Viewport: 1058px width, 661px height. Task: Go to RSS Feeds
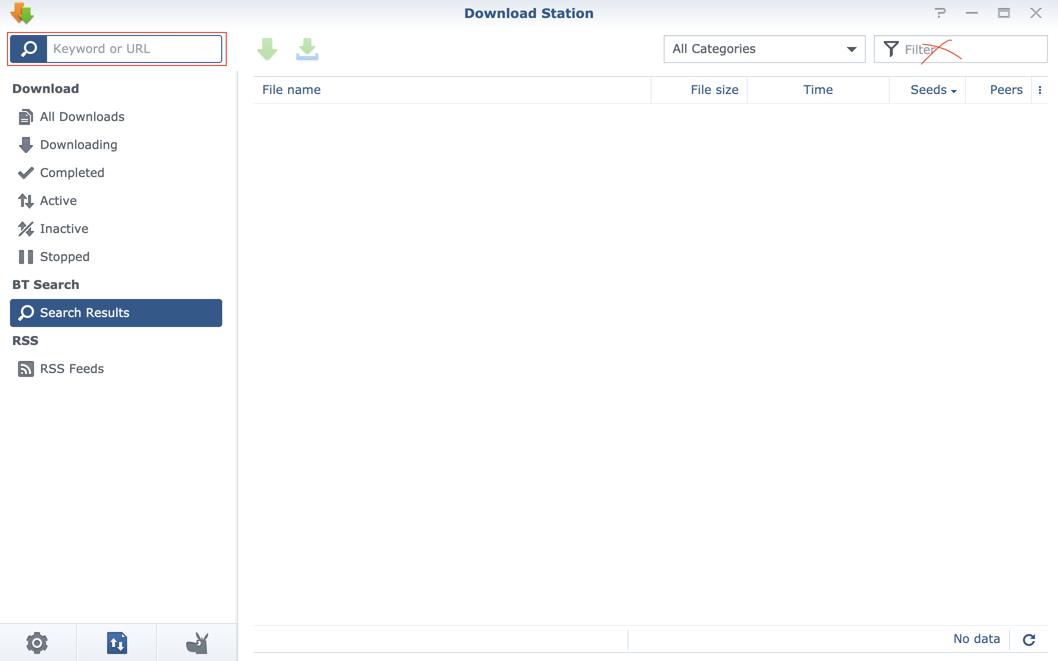[x=72, y=368]
